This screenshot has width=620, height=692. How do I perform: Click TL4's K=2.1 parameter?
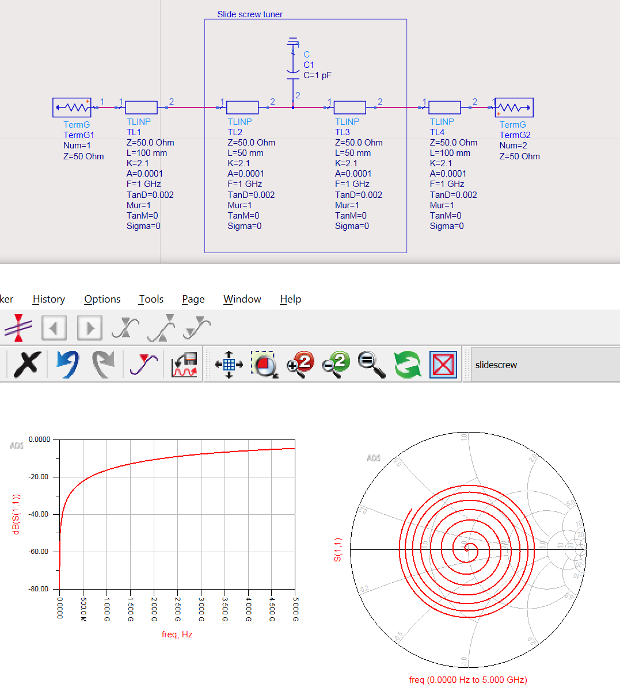pyautogui.click(x=441, y=163)
